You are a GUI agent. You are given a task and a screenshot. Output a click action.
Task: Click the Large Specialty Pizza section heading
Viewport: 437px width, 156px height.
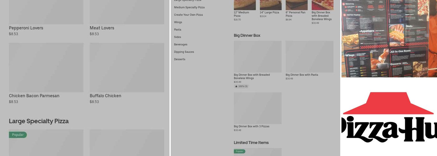click(39, 121)
